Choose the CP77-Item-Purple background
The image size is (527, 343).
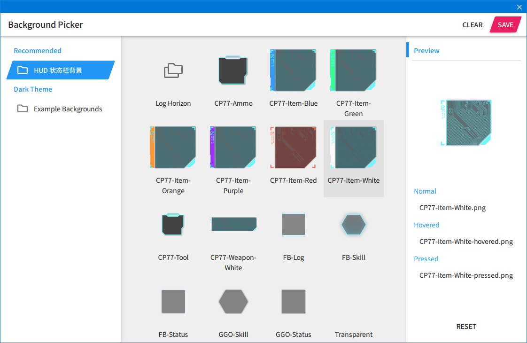(233, 147)
